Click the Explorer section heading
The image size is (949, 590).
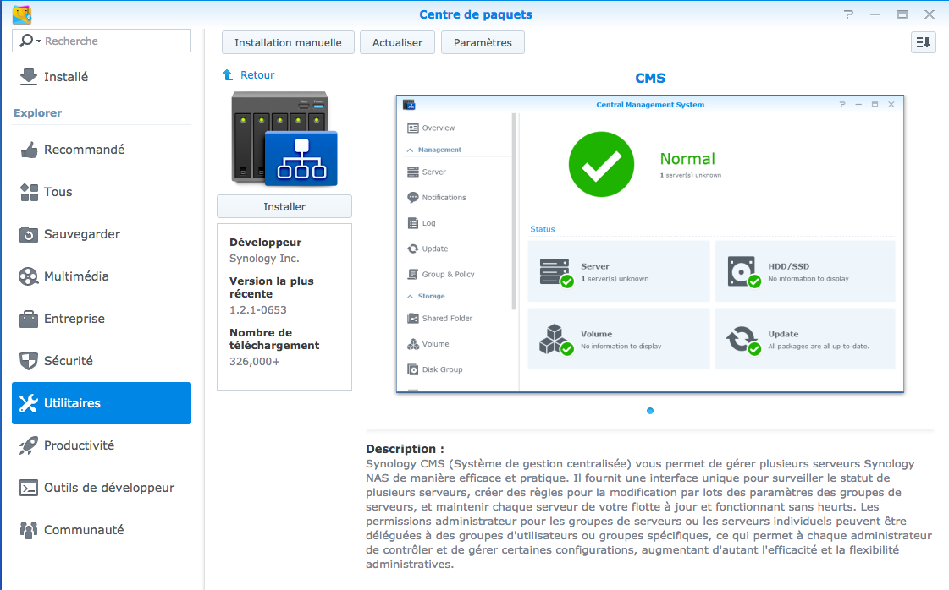(x=37, y=113)
